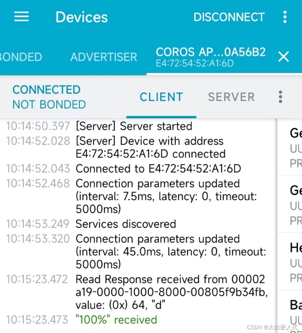Switch to the BONDED tab
The image size is (302, 333).
point(21,57)
